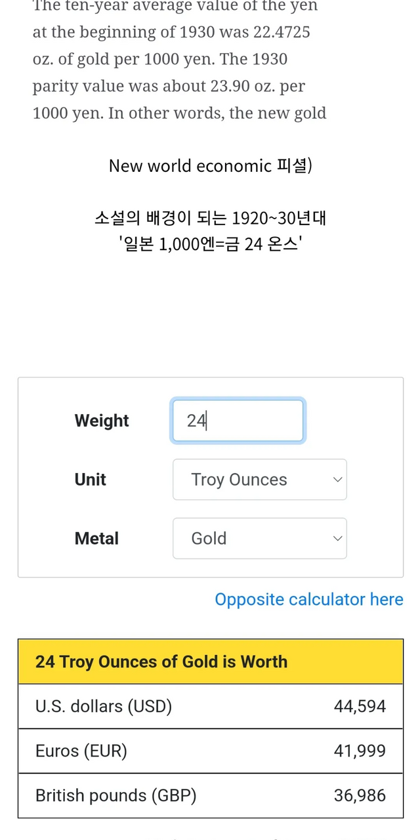Click the 41,999 EUR value
The height and width of the screenshot is (840, 420).
[x=360, y=751]
